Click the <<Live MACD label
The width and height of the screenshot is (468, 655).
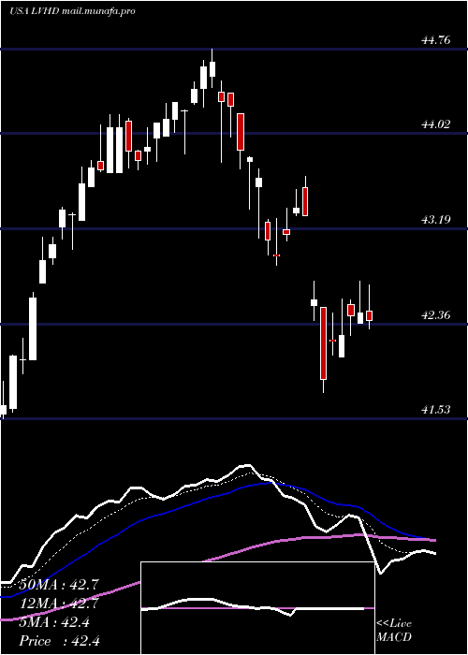click(394, 630)
